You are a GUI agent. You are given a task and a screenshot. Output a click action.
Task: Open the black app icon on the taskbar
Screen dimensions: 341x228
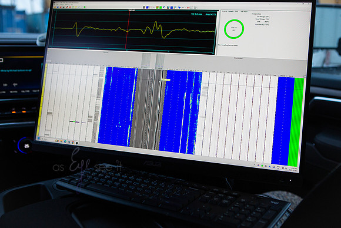77,143
